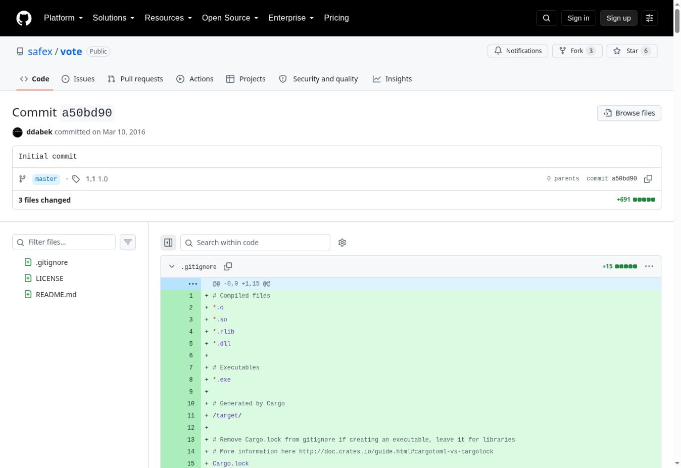Open the 1.1 tag link

pyautogui.click(x=90, y=179)
